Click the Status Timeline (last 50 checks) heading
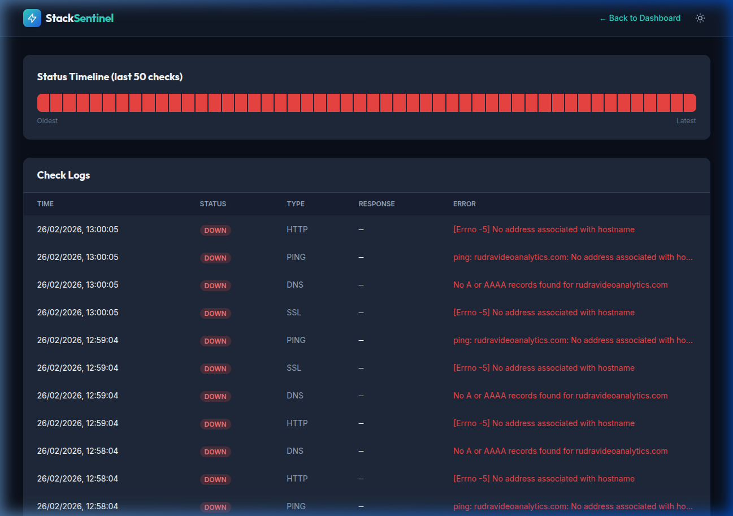The width and height of the screenshot is (733, 516). pyautogui.click(x=110, y=77)
